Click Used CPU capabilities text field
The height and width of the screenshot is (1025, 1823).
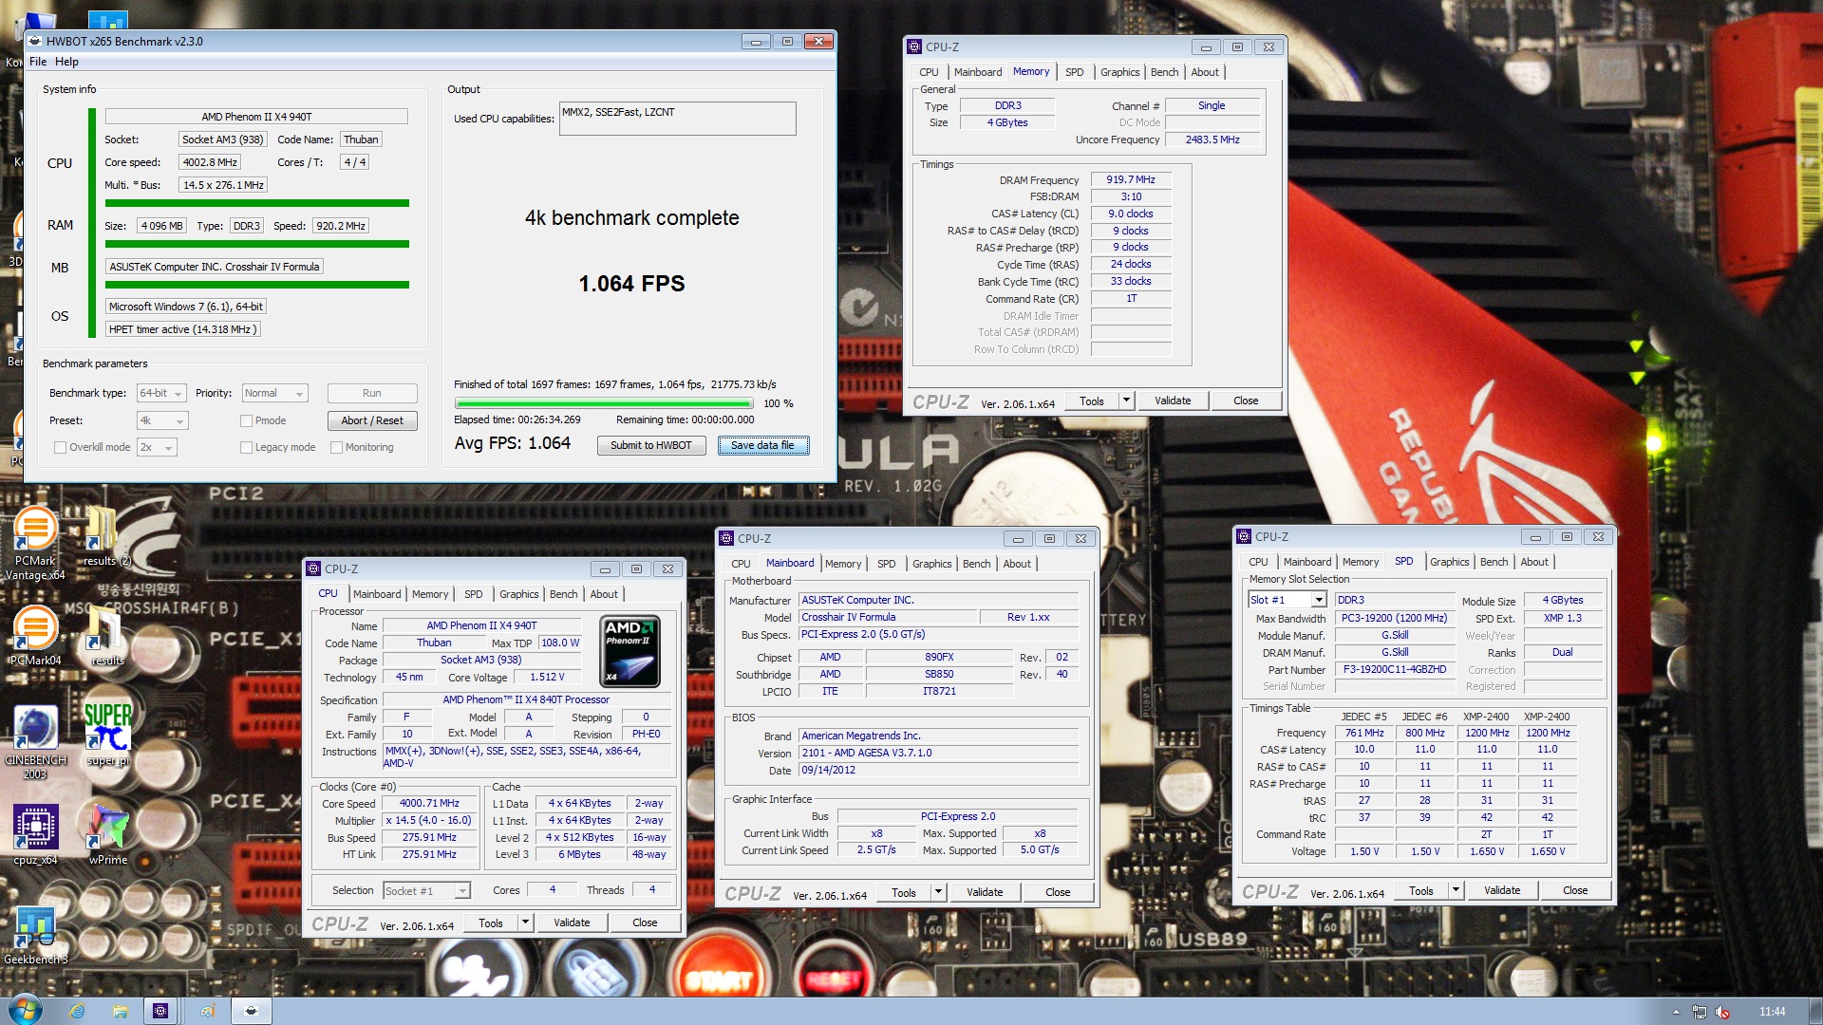pos(678,119)
